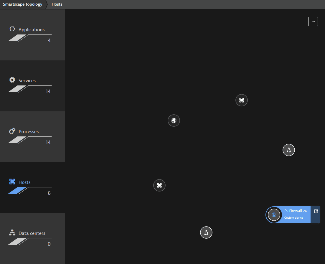Screen dimensions: 325x264
Task: Click the count showing 14 next to Processes
Action: coord(47,142)
